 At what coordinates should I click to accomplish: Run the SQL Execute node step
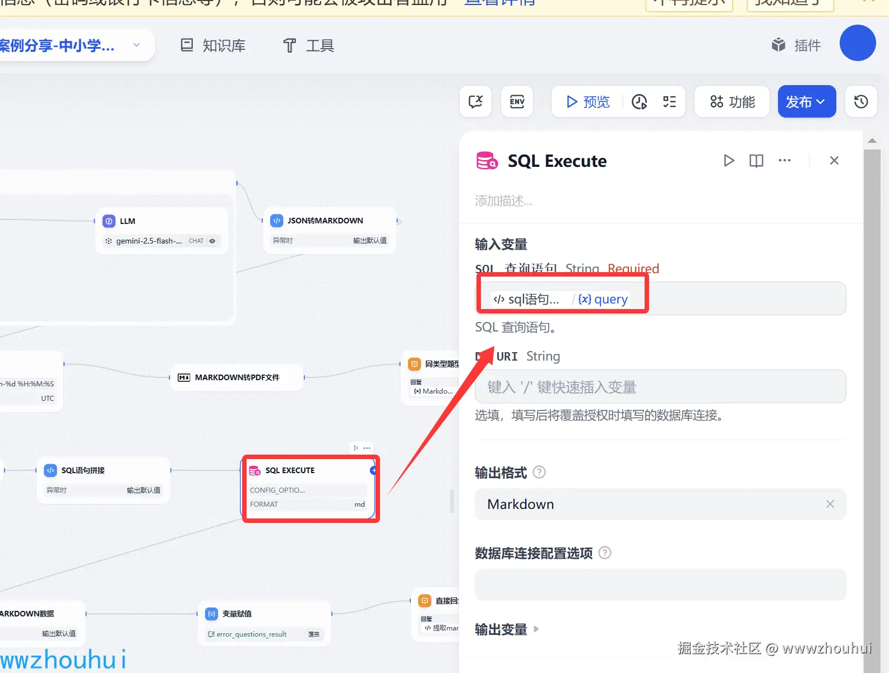click(729, 161)
